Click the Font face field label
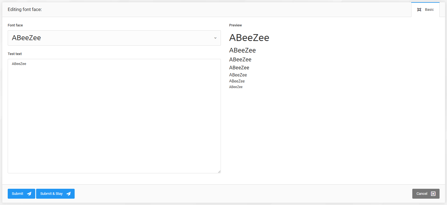This screenshot has width=447, height=205. click(15, 25)
